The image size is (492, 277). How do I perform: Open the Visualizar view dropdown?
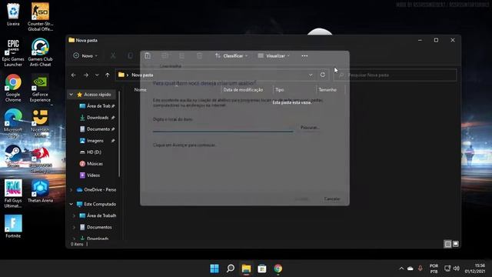tap(274, 56)
